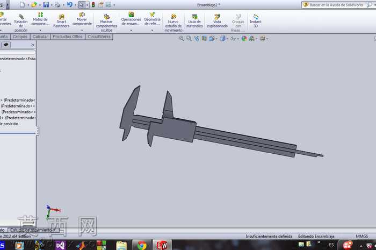376x250 pixels.
Task: Open the file properties icon in quick toolbar
Action: point(101,4)
